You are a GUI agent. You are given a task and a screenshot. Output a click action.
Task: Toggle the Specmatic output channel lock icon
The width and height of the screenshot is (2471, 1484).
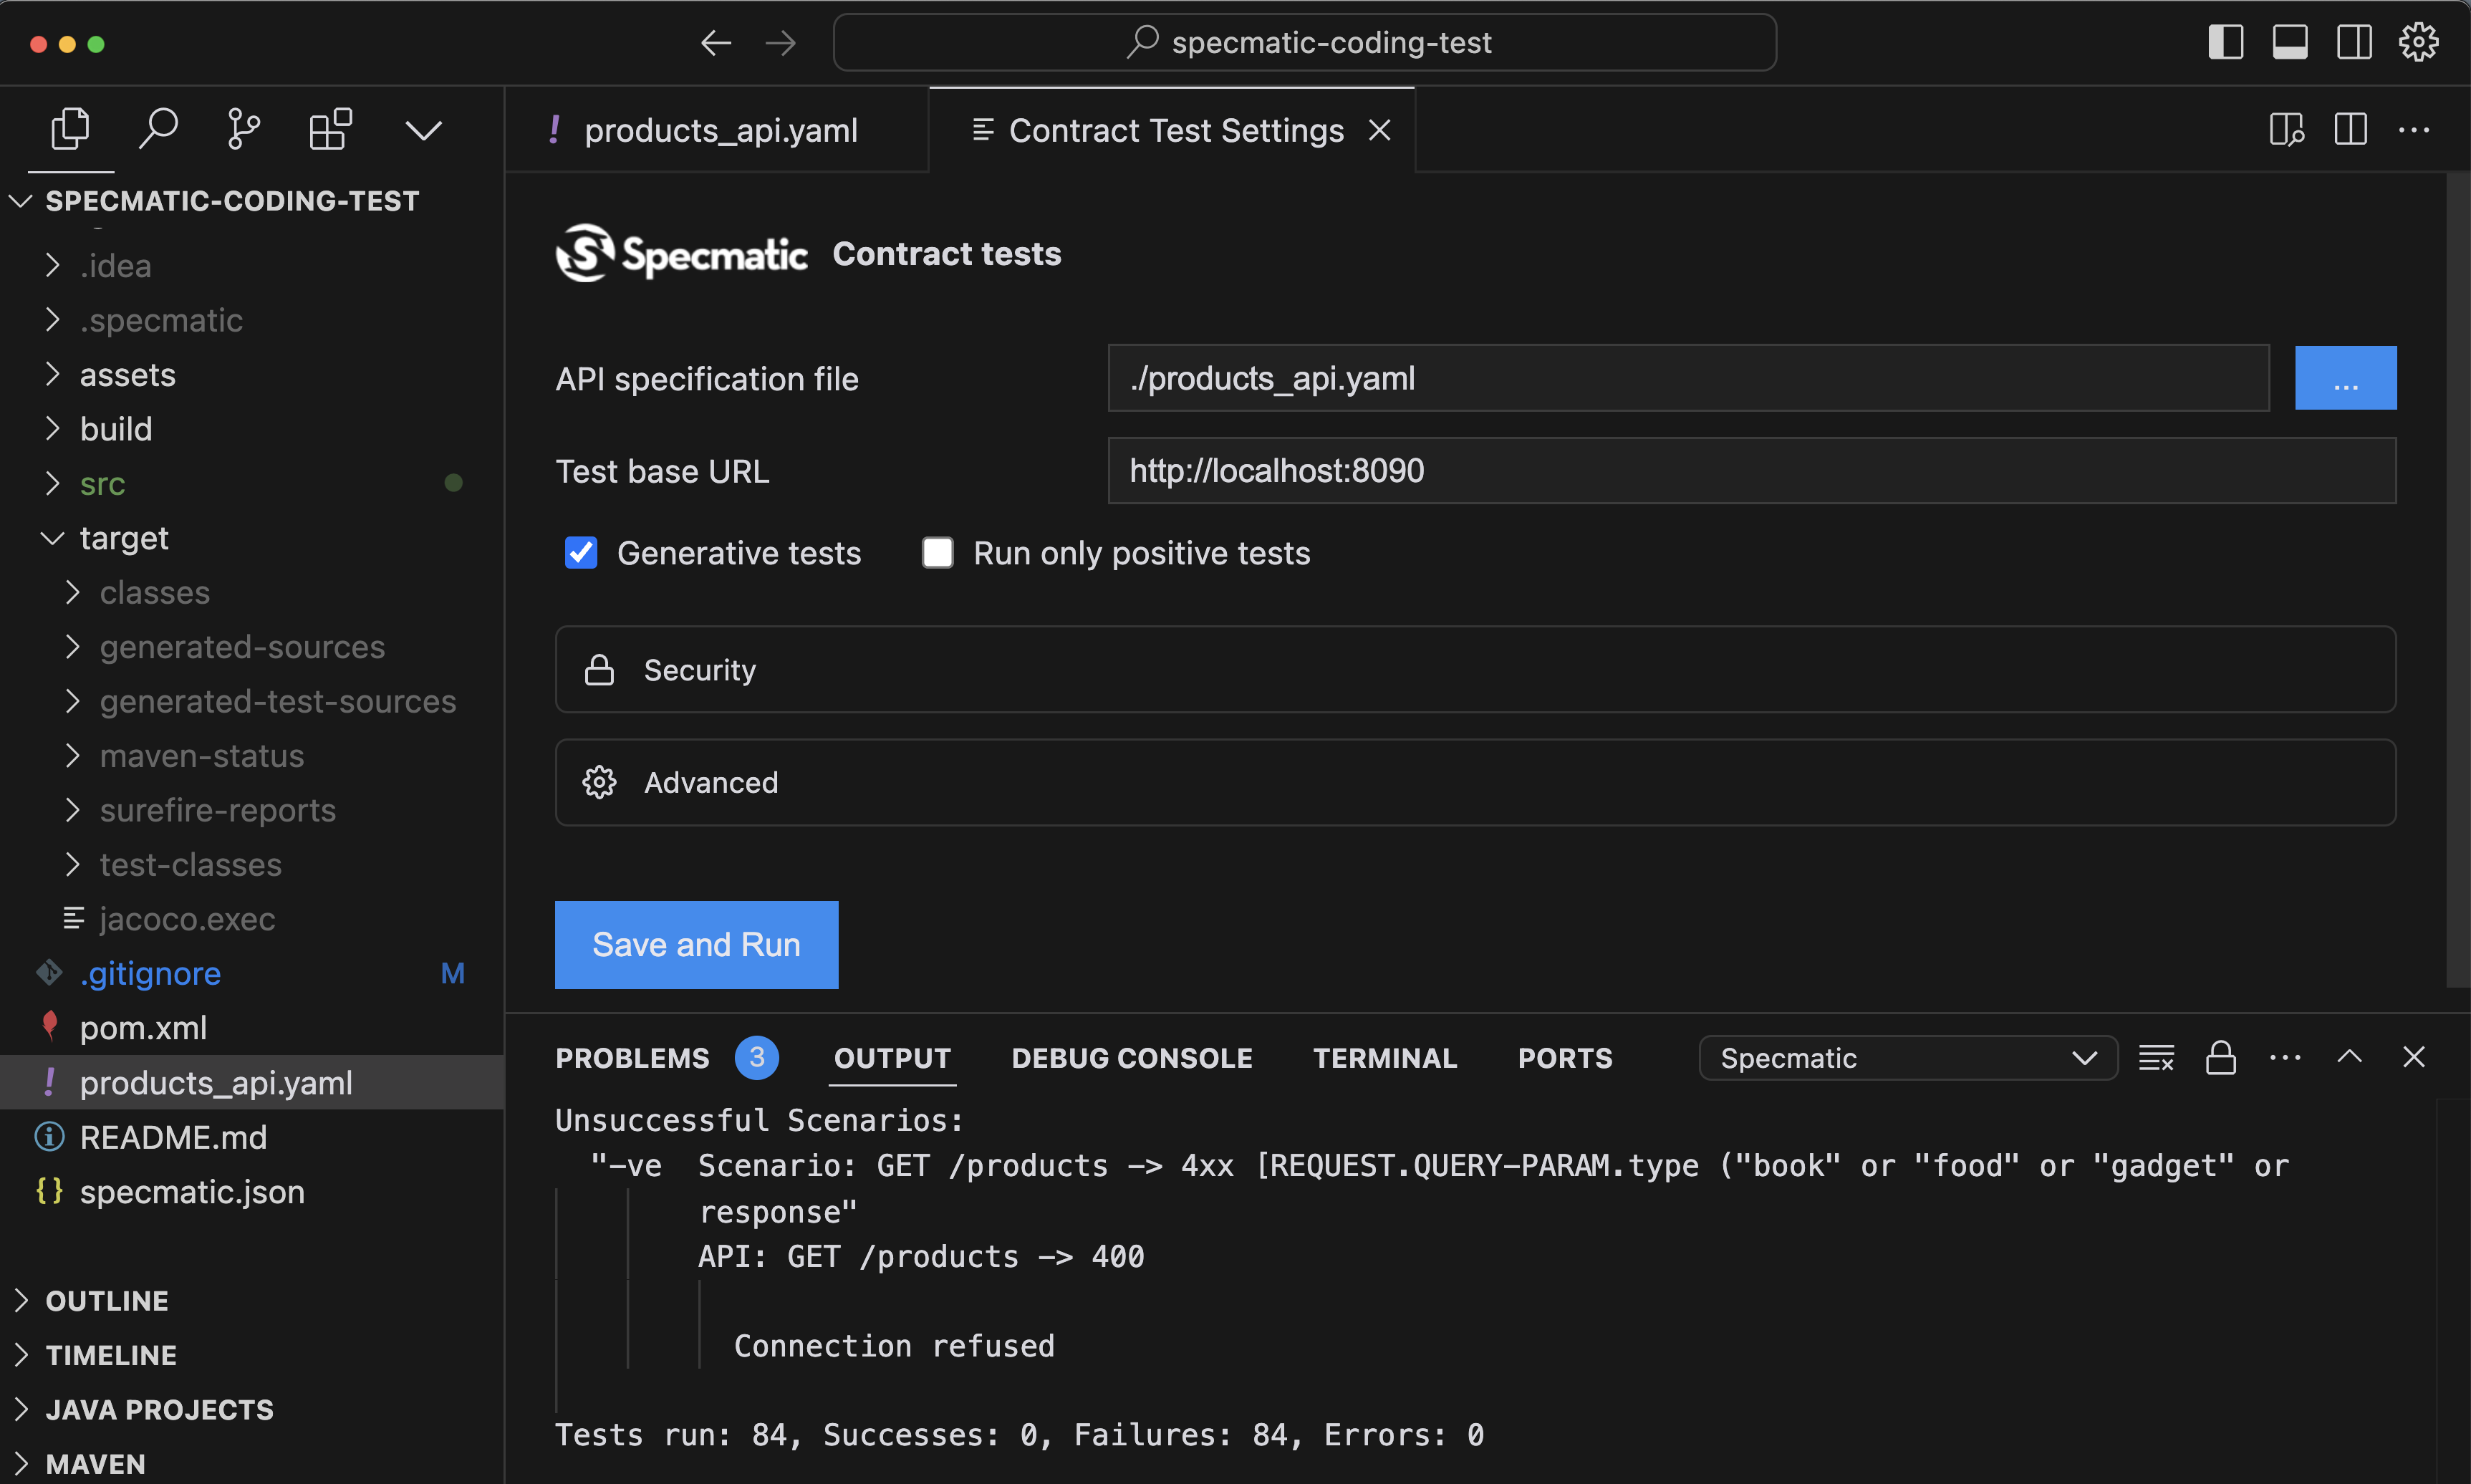point(2219,1057)
